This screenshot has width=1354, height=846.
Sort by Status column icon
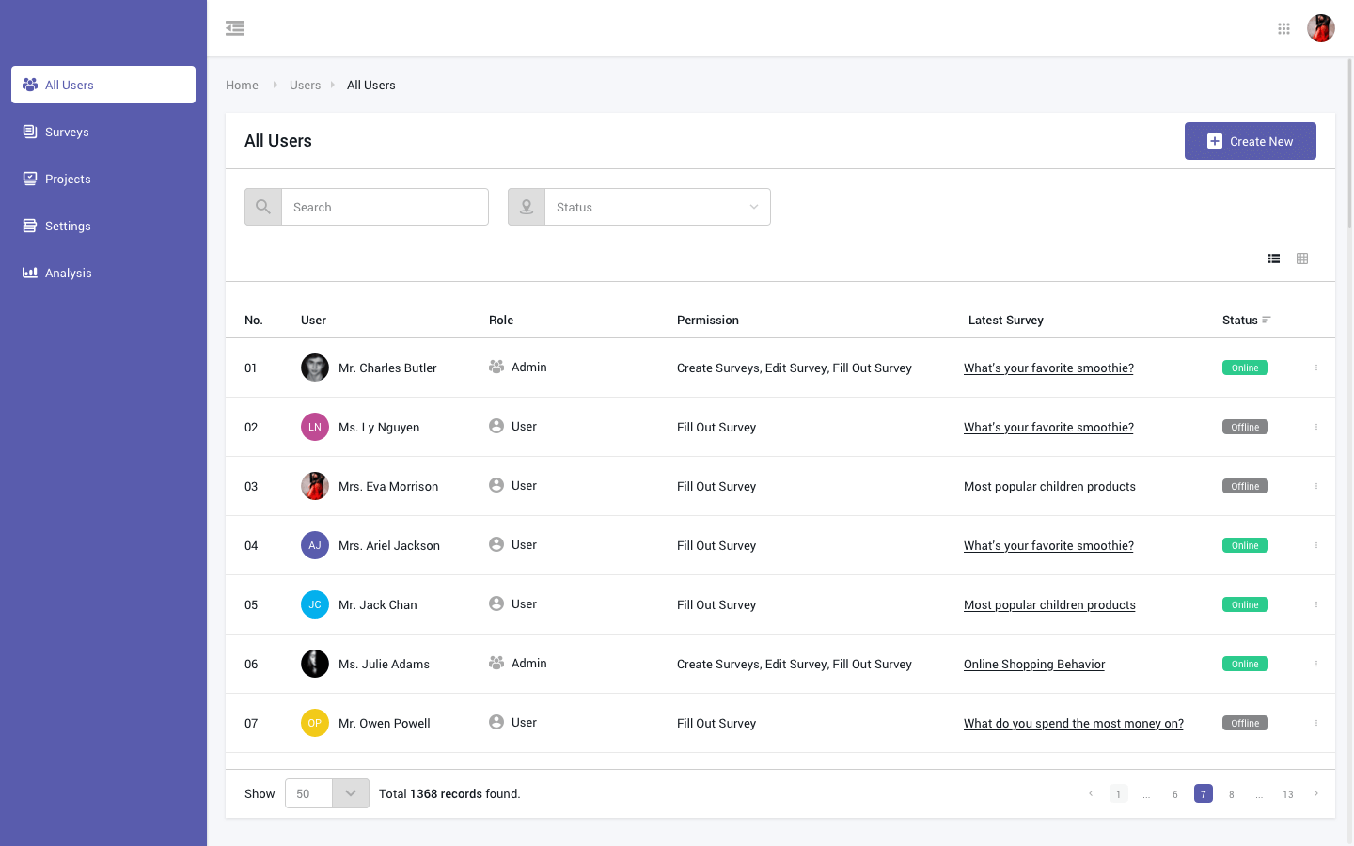tap(1267, 321)
